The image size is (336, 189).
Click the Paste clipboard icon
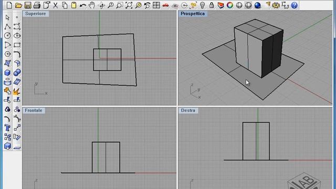point(73,5)
